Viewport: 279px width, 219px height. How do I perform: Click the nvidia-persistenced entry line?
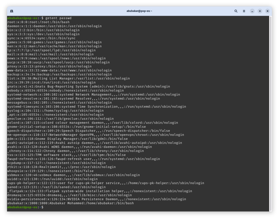point(90,199)
